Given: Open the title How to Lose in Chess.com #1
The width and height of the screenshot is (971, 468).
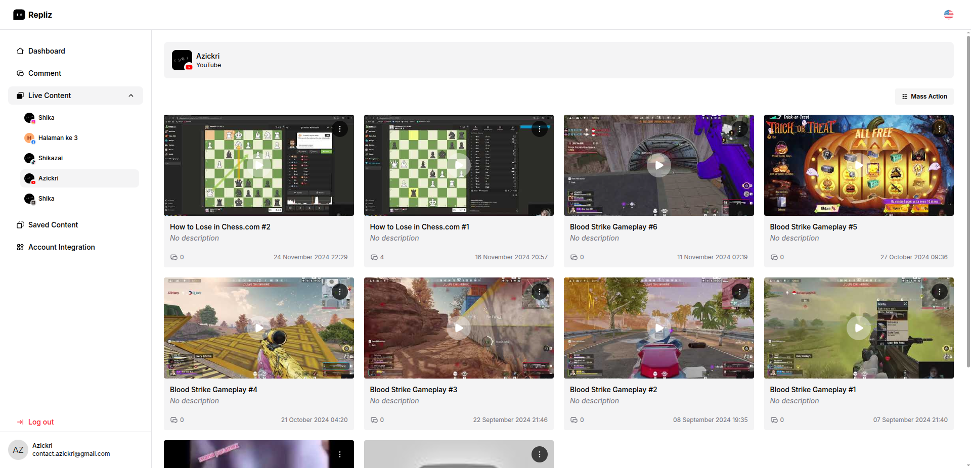Looking at the screenshot, I should pyautogui.click(x=419, y=227).
